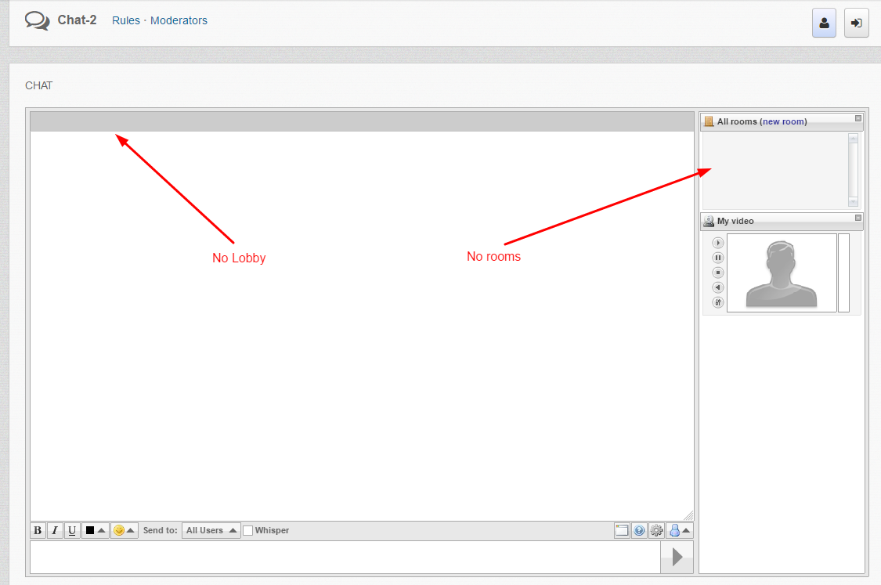The height and width of the screenshot is (585, 881).
Task: Click the avatar video preview thumbnail
Action: click(x=782, y=273)
